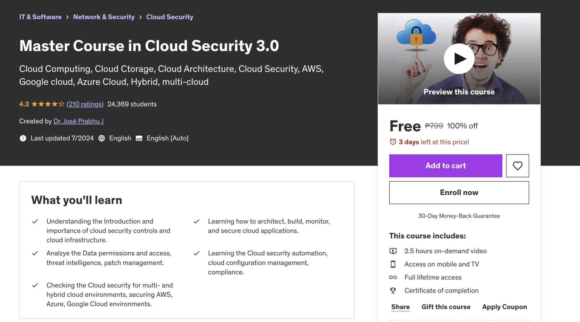Click the star rating display
The height and width of the screenshot is (322, 580).
[48, 104]
